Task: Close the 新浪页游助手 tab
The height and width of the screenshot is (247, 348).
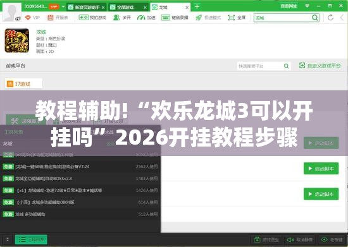Action: point(103,8)
